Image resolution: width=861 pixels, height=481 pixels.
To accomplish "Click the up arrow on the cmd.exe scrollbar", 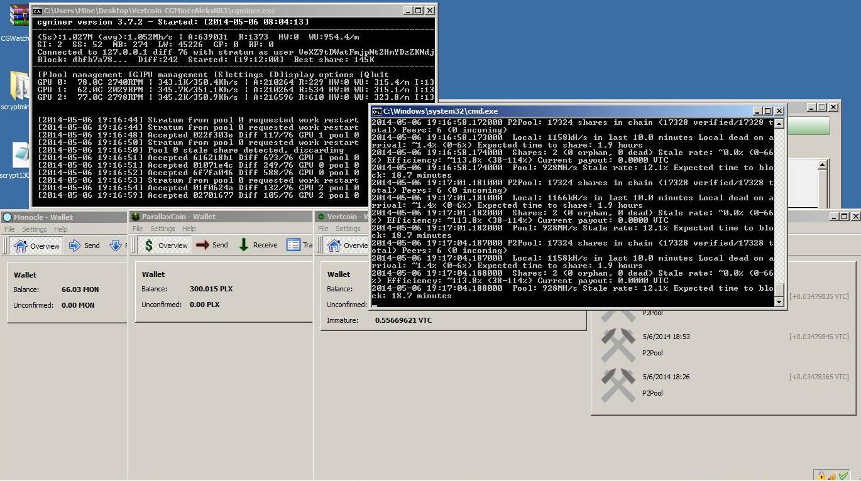I will pos(779,124).
